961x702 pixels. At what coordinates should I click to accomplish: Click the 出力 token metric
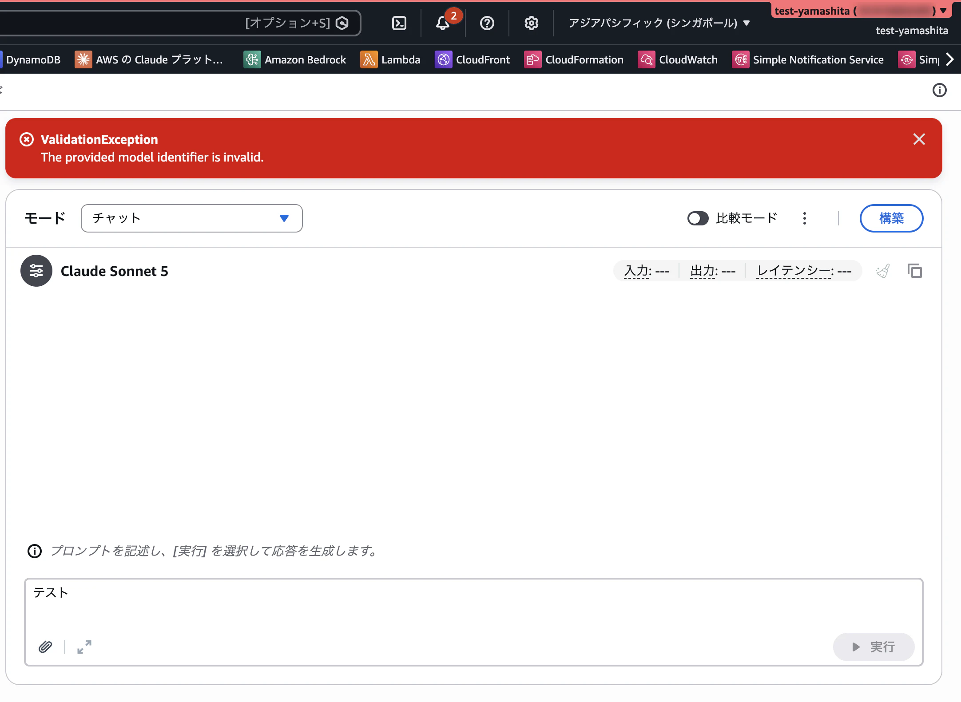713,271
